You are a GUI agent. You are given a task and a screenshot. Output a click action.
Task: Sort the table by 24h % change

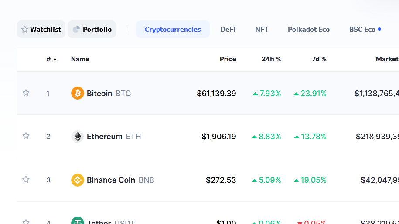coord(271,59)
